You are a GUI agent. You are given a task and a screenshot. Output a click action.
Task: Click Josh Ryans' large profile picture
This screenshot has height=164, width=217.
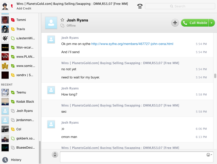click(51, 23)
